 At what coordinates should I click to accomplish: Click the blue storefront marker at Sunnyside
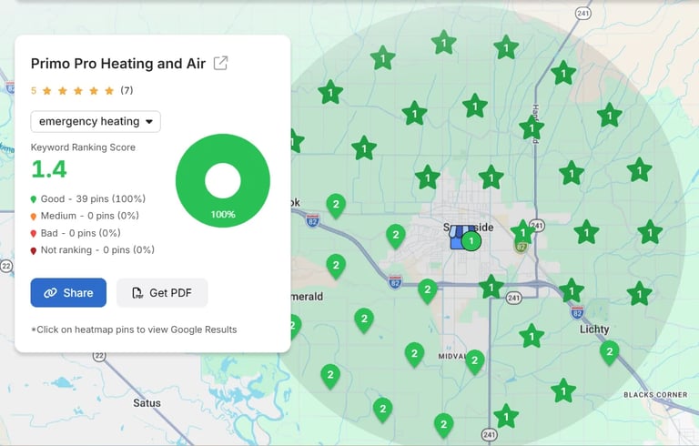pos(458,238)
